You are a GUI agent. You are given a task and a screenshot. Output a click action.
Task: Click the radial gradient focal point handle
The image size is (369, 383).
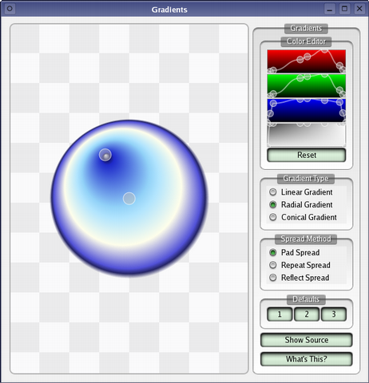point(105,155)
